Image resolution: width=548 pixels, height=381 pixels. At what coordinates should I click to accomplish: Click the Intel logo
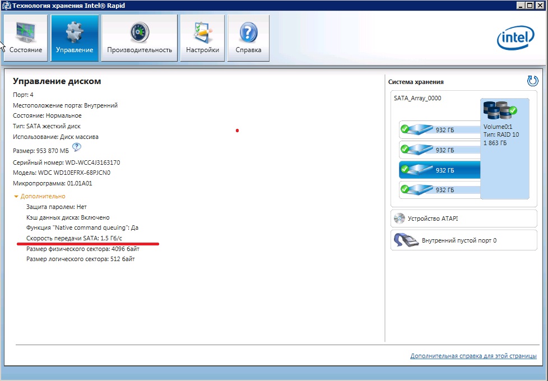516,38
